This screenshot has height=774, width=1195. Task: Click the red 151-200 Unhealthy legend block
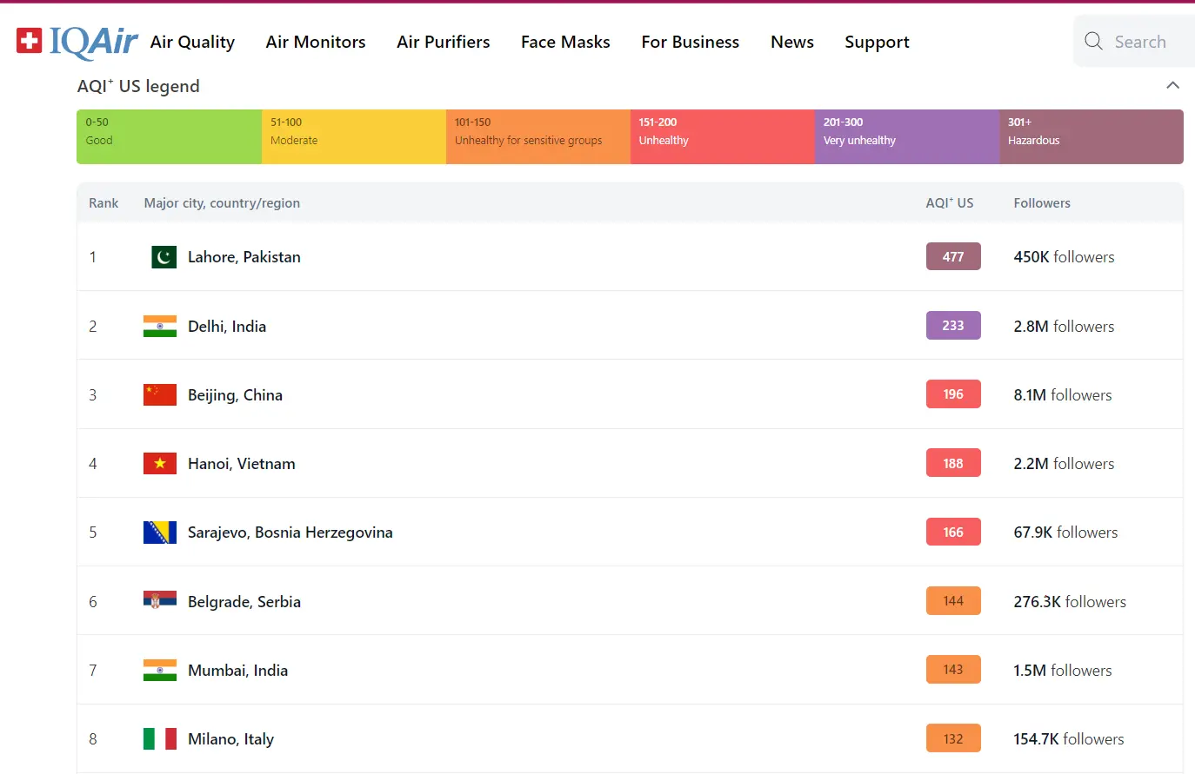723,136
